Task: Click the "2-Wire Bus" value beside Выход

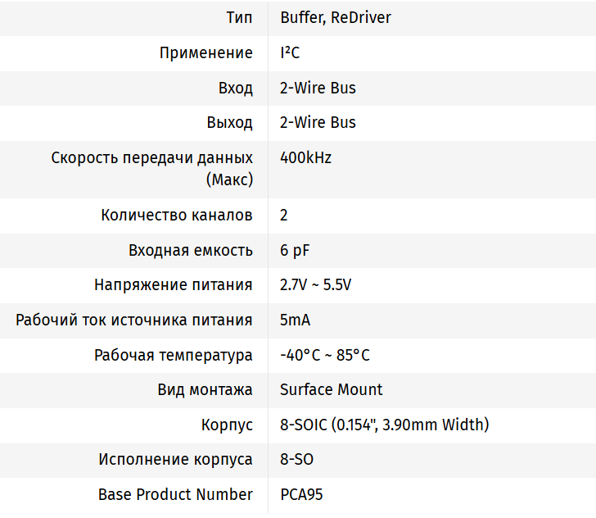Action: tap(318, 122)
